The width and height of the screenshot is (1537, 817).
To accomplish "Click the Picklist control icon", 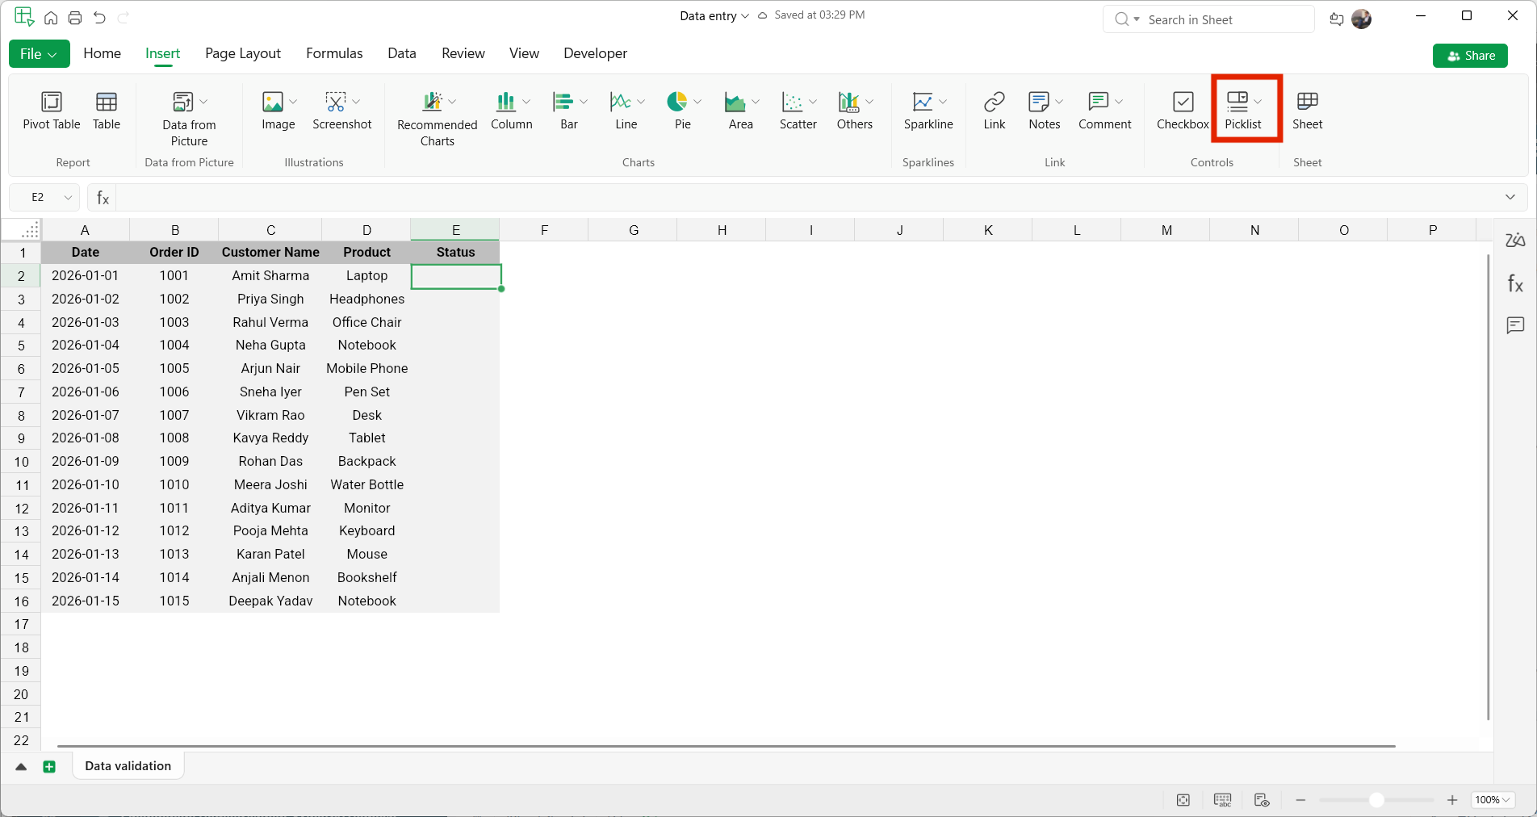I will [1237, 102].
